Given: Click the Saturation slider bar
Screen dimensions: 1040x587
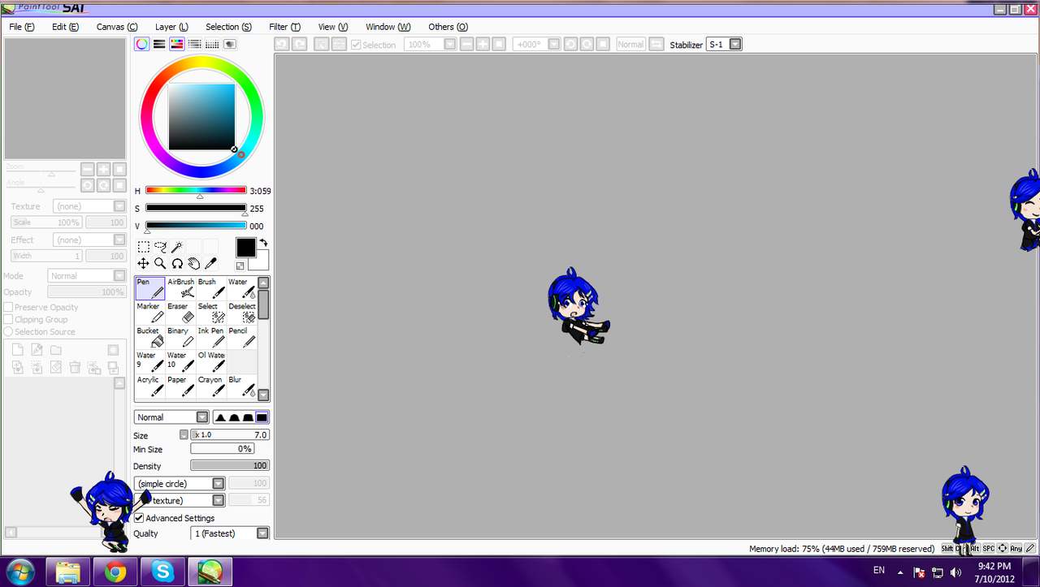Looking at the screenshot, I should (196, 208).
